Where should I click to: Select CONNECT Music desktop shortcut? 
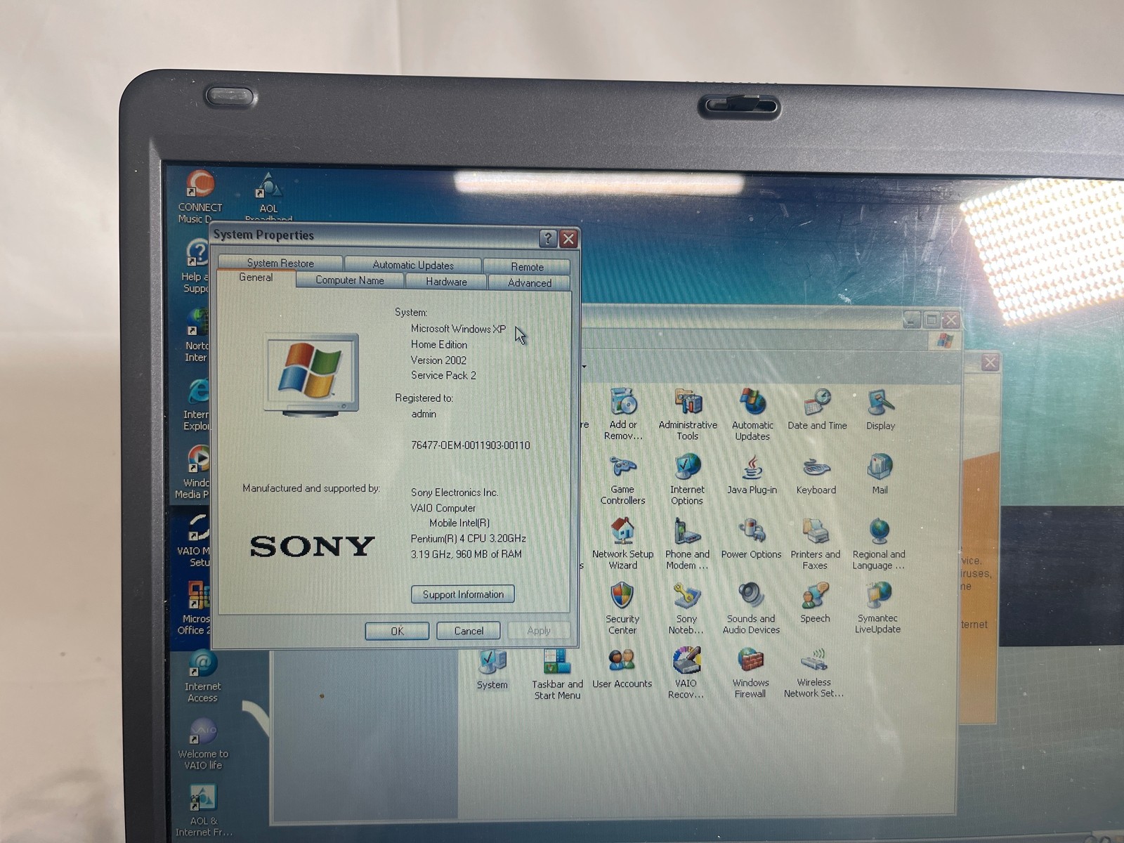[x=200, y=196]
